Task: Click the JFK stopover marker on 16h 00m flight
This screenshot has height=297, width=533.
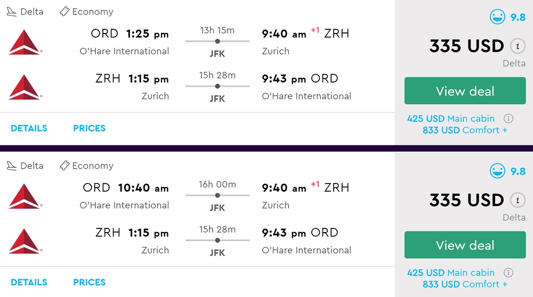Action: [217, 195]
